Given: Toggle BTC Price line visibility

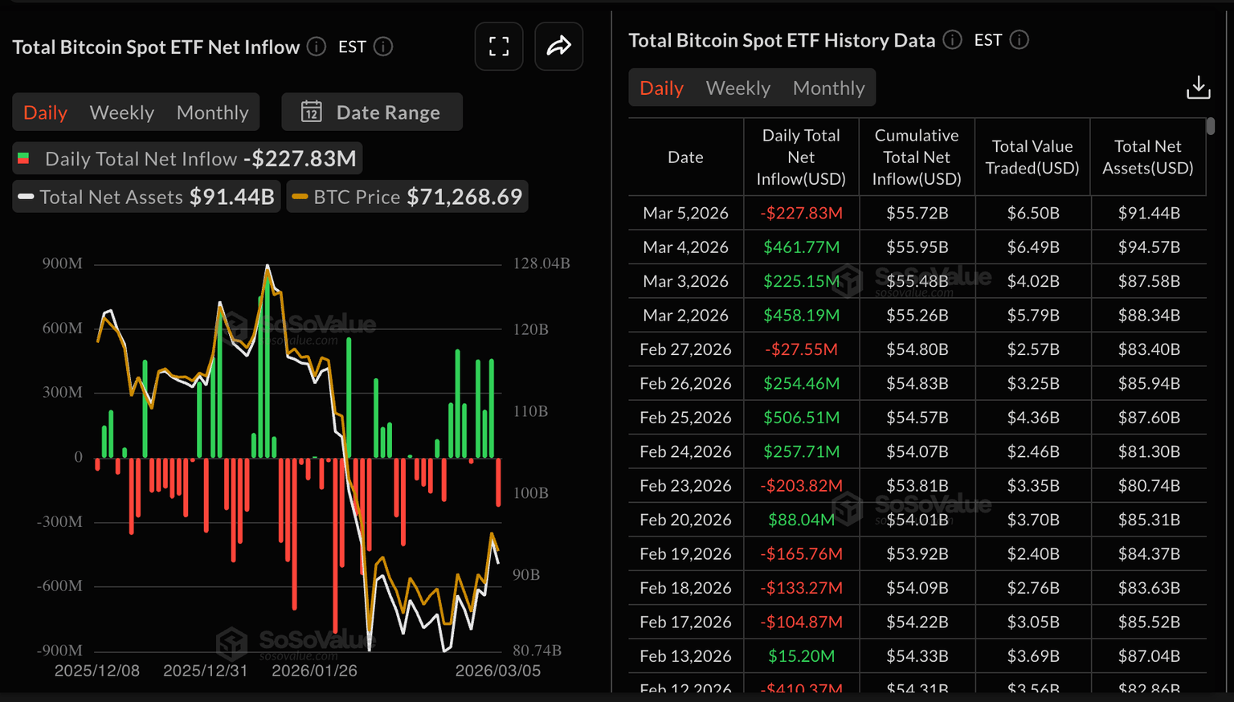Looking at the screenshot, I should pos(407,197).
